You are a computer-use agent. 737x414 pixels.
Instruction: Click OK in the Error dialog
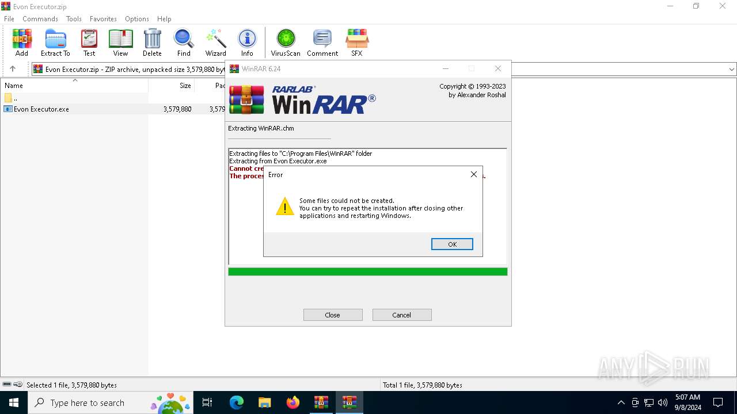(x=452, y=244)
